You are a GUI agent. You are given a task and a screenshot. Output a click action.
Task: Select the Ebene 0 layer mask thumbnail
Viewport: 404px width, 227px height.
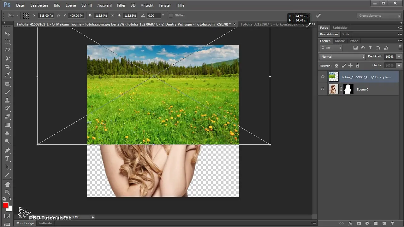(x=348, y=89)
